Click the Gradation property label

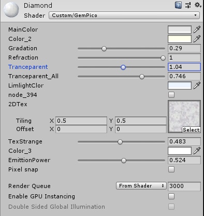point(23,48)
